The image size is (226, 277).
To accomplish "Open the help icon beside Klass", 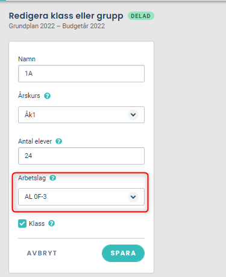I will click(x=52, y=224).
